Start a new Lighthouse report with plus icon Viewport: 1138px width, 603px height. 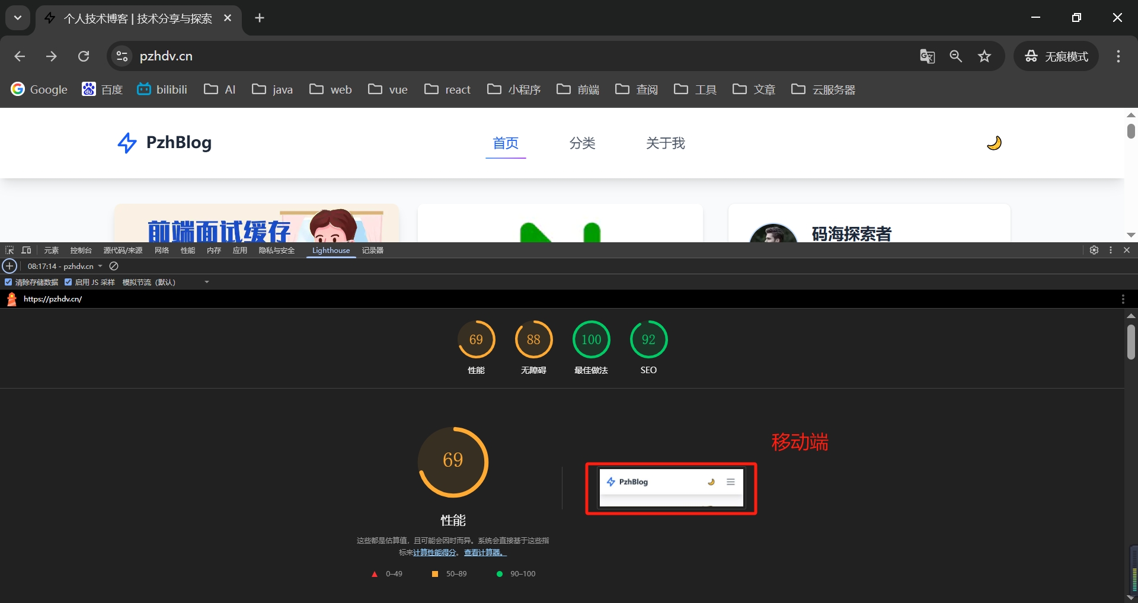(x=9, y=267)
